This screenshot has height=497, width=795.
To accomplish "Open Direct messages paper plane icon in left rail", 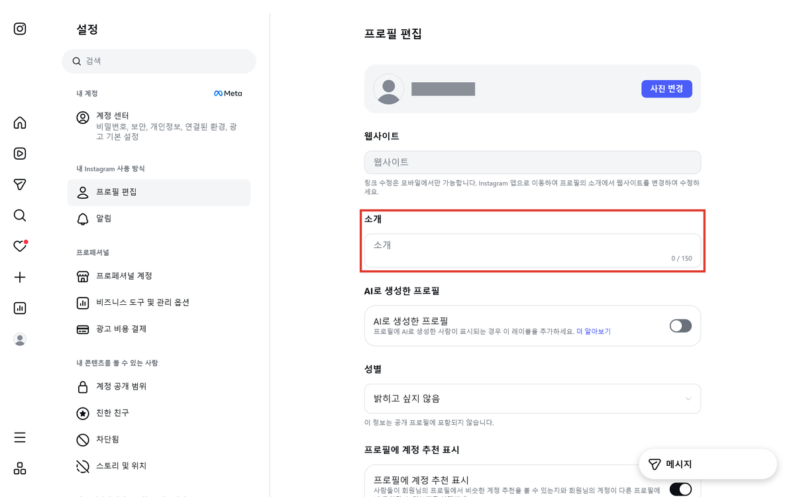I will (x=20, y=184).
